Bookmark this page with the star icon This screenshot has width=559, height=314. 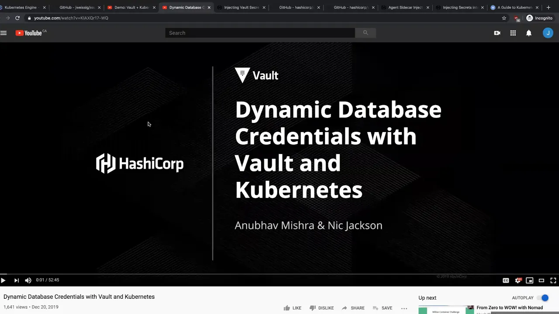[504, 18]
